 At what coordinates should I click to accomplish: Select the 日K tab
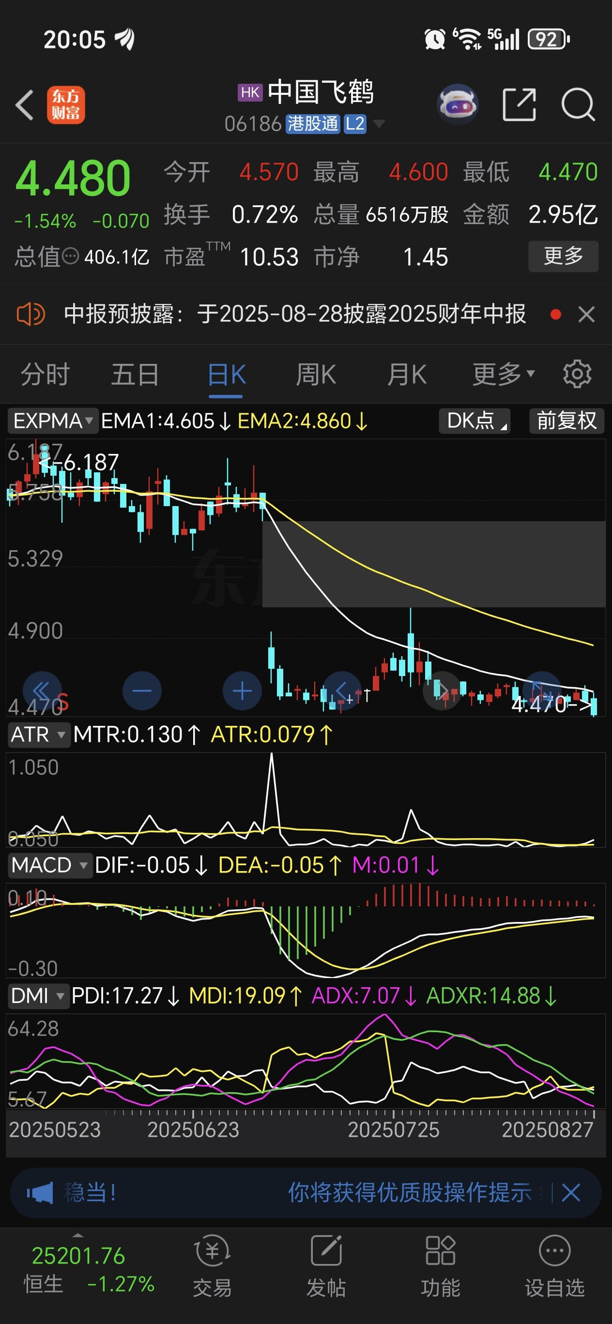(x=226, y=374)
